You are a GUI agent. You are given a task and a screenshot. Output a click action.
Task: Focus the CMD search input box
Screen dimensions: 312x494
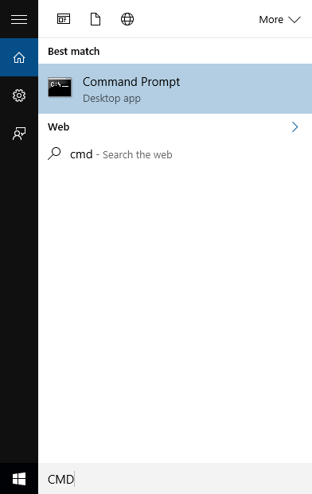click(175, 479)
